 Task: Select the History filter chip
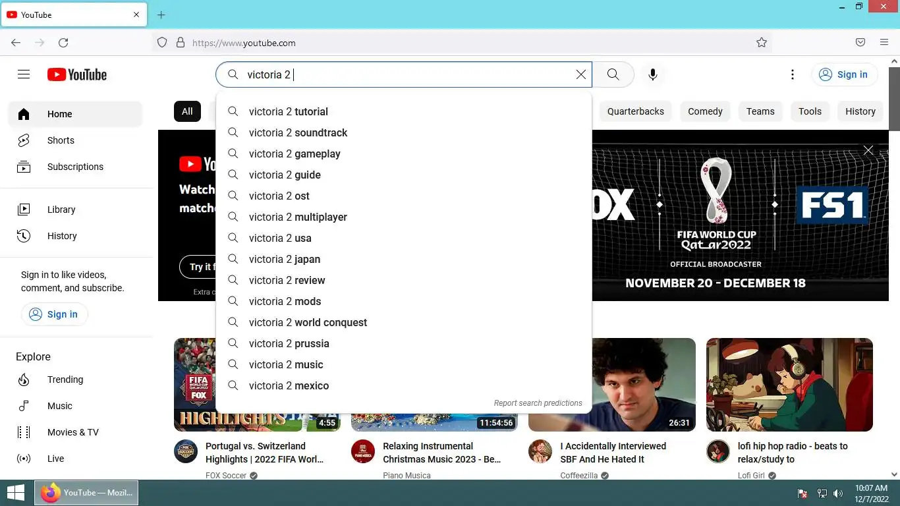[x=860, y=111]
